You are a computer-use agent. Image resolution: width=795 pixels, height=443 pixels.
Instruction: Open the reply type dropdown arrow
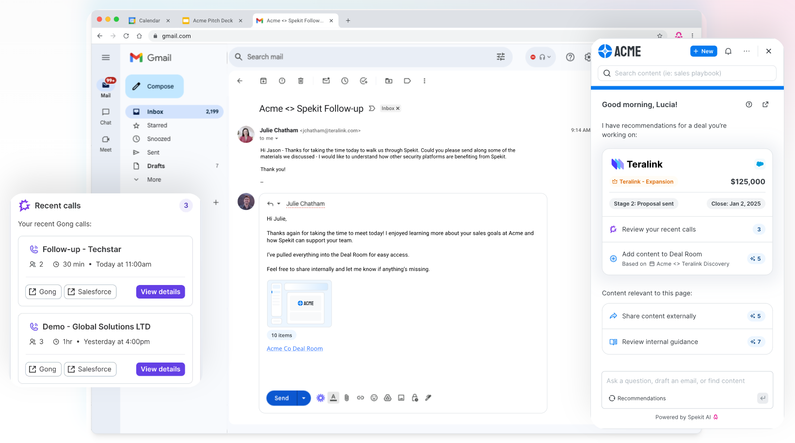[279, 204]
